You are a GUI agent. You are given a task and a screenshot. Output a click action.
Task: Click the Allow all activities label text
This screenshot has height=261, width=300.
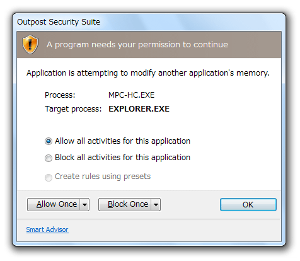pos(122,141)
